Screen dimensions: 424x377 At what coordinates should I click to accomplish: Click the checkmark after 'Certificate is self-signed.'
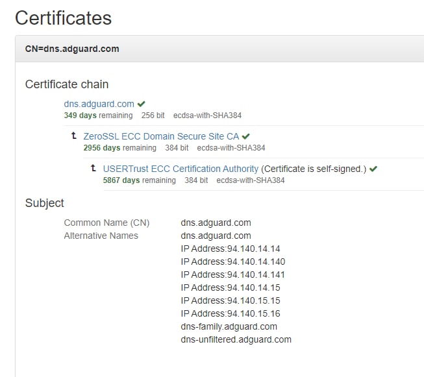373,169
